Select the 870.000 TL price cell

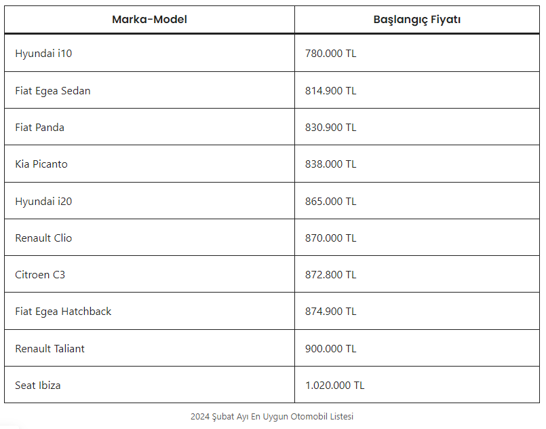tap(330, 238)
